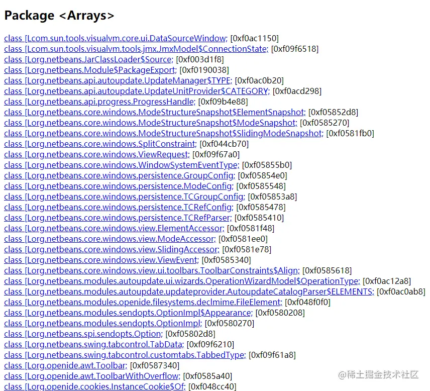Click the address [0xf0585340]
This screenshot has height=391, width=430.
[226, 260]
